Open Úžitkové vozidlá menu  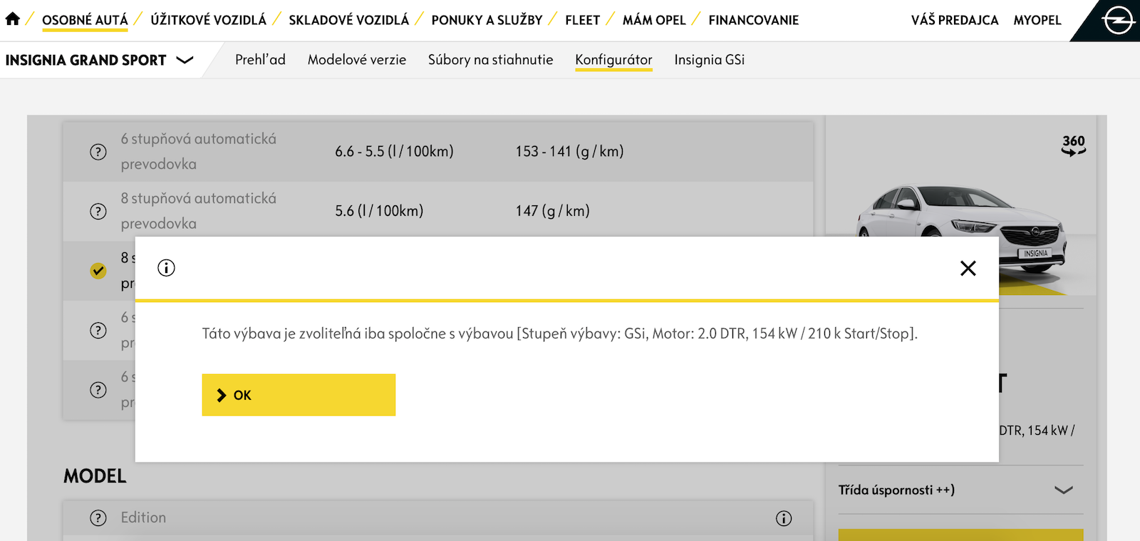click(x=208, y=20)
